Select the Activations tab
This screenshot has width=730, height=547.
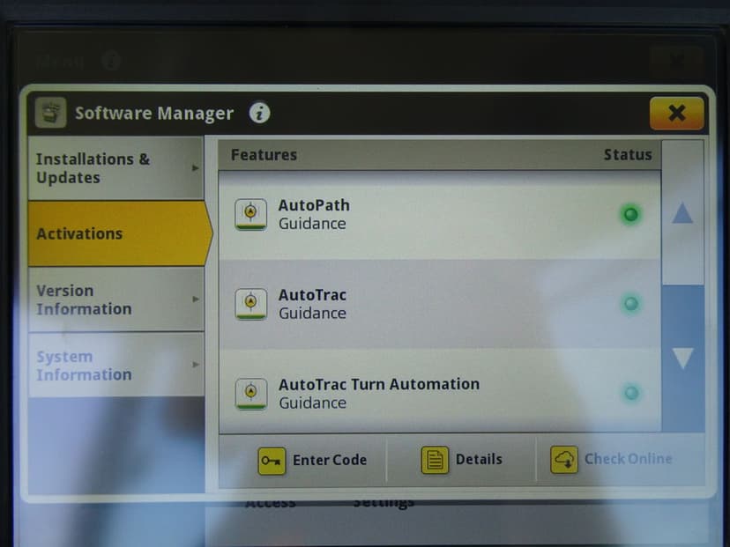click(119, 233)
